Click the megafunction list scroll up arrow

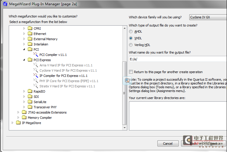pyautogui.click(x=125, y=28)
